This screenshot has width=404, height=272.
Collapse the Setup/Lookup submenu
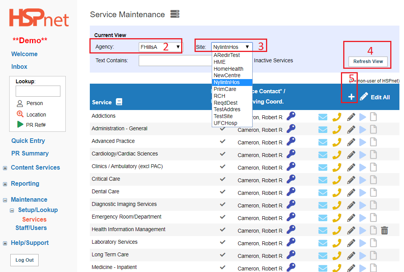pyautogui.click(x=12, y=210)
